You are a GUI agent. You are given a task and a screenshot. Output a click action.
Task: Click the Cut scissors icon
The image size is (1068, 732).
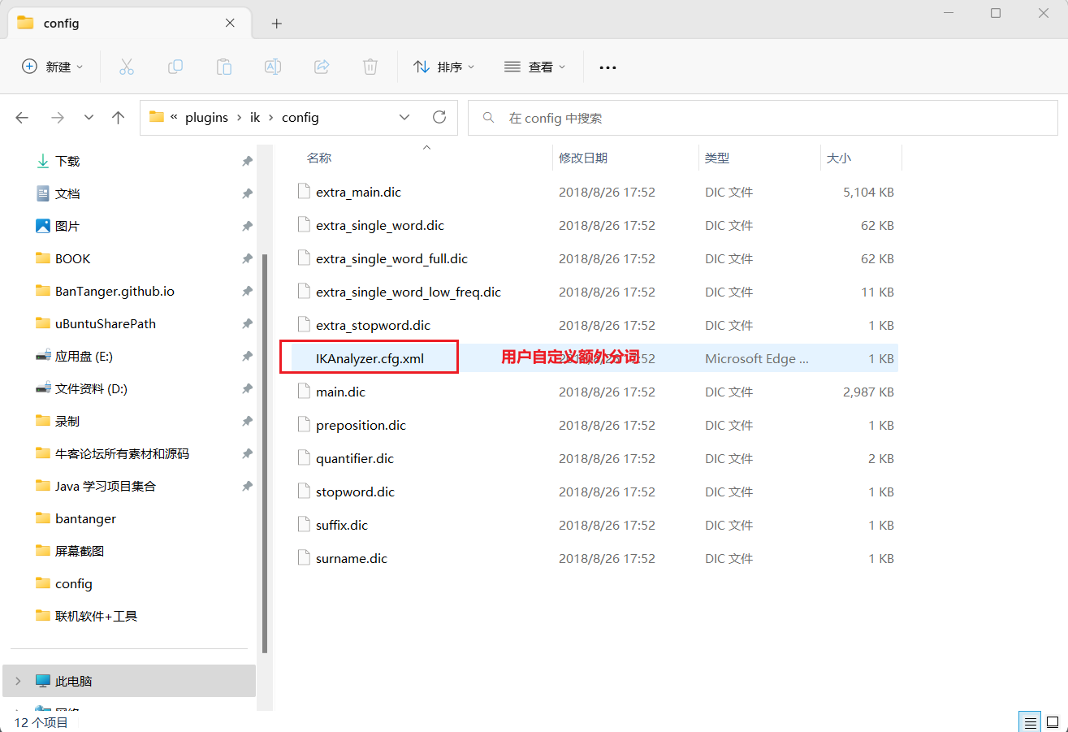click(126, 67)
